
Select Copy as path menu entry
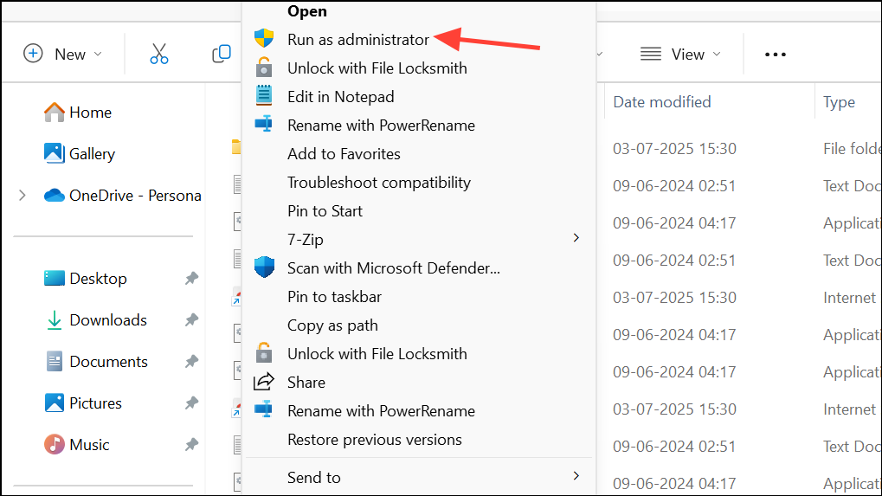(x=332, y=325)
